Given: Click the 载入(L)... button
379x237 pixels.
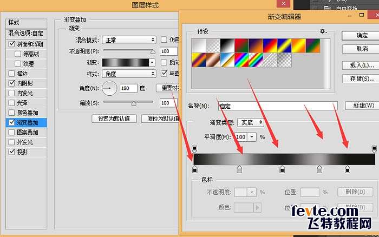Looking at the screenshot, I should (x=362, y=65).
